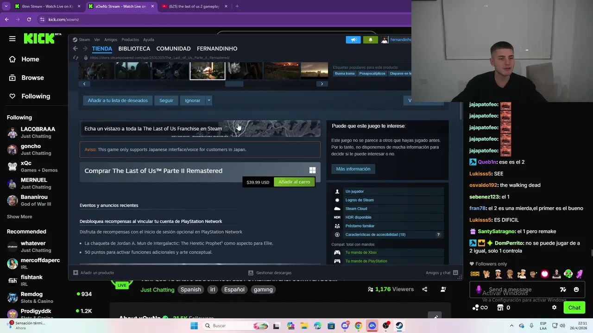Open dropdown arrow next to Ignorar

pyautogui.click(x=209, y=100)
